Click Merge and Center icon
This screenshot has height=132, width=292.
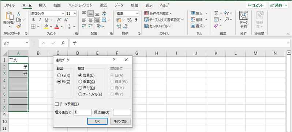click(104, 20)
